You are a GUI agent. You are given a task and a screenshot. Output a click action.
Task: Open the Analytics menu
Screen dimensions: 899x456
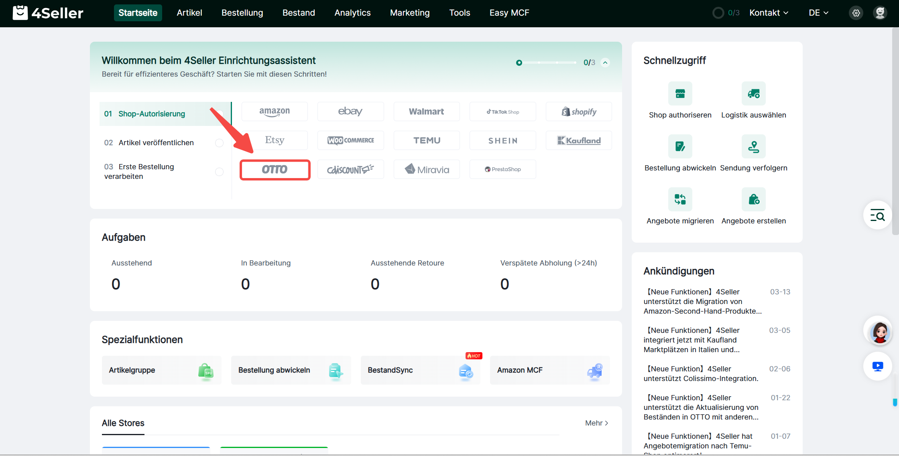352,13
